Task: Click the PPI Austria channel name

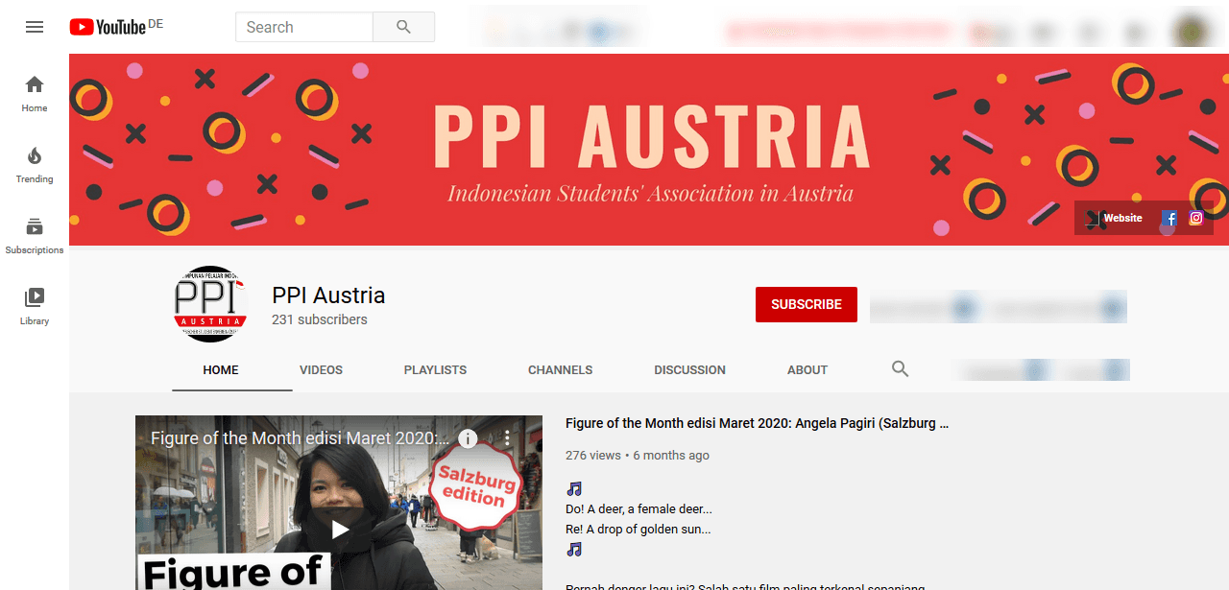Action: [328, 295]
